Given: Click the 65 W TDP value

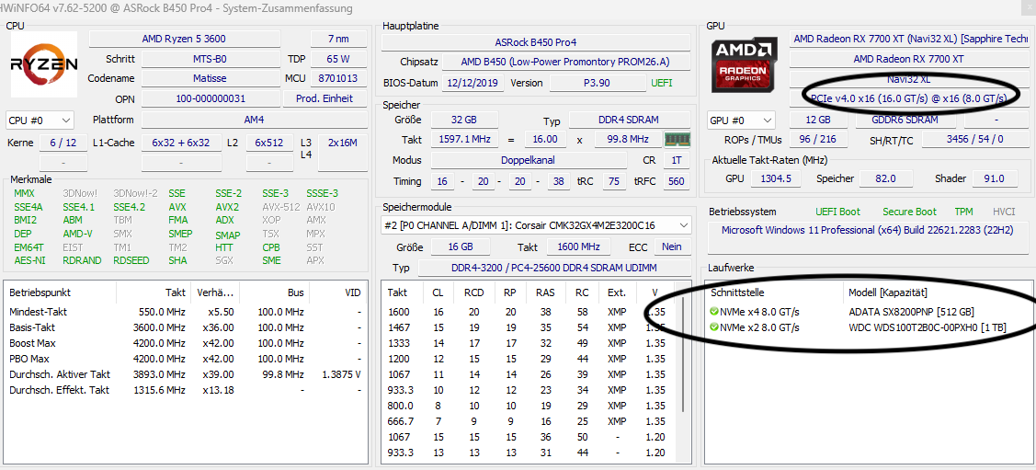Looking at the screenshot, I should point(337,59).
